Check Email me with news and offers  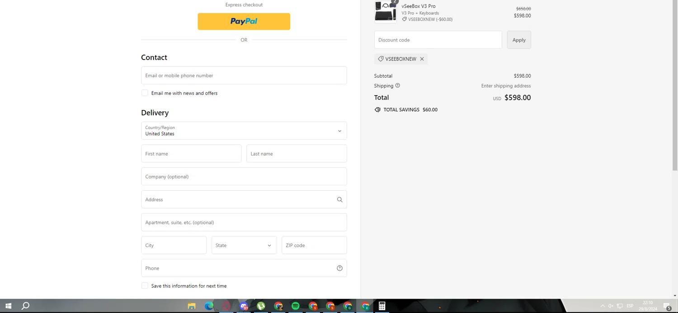tap(145, 93)
